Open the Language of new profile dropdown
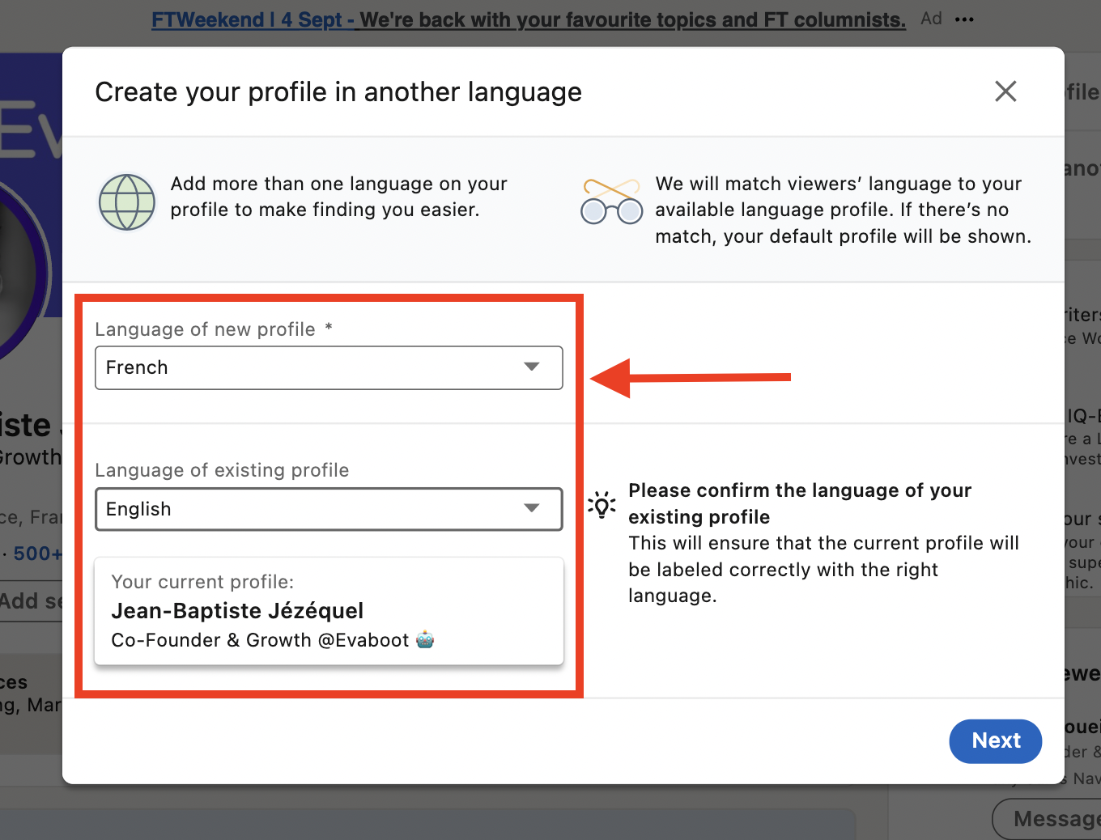The height and width of the screenshot is (840, 1101). (329, 367)
